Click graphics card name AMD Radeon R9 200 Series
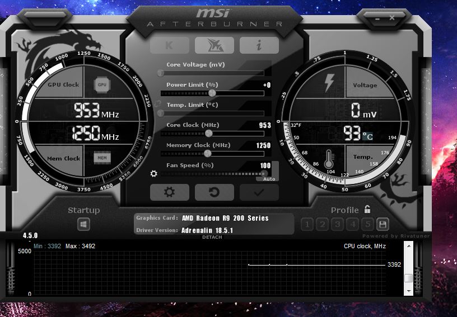This screenshot has height=317, width=457. click(225, 218)
